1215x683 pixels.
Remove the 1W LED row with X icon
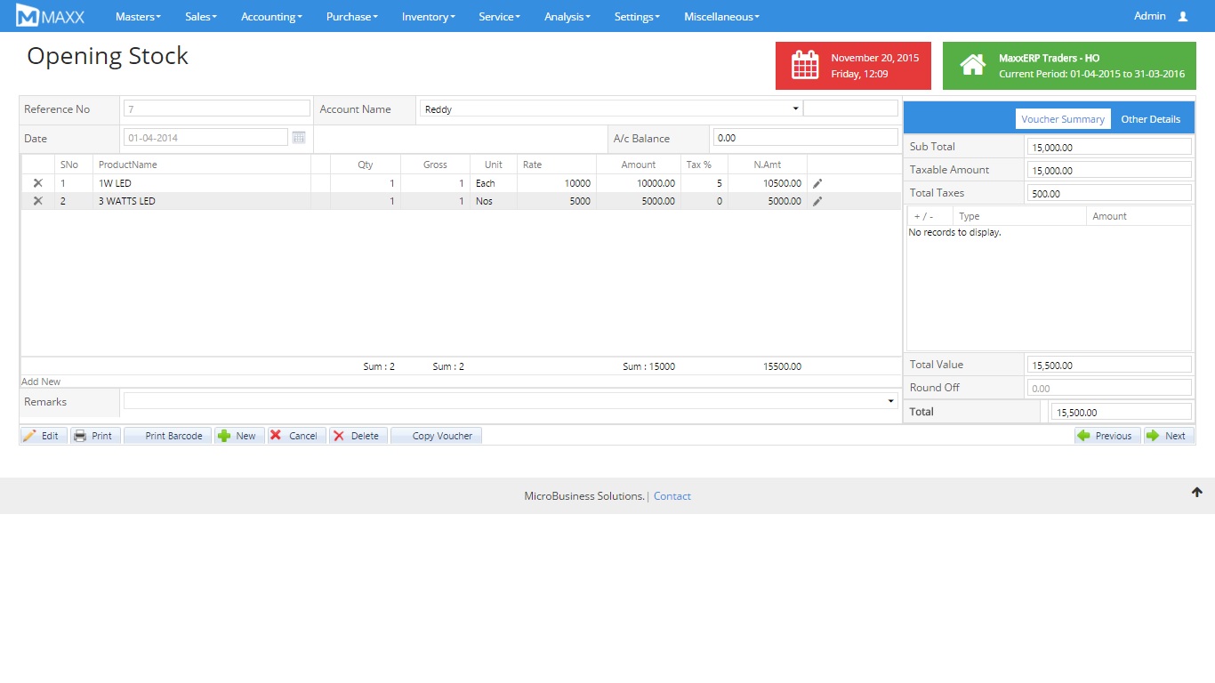[x=37, y=183]
